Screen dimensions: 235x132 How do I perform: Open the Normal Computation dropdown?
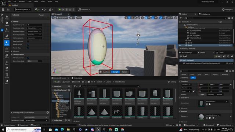[34, 35]
